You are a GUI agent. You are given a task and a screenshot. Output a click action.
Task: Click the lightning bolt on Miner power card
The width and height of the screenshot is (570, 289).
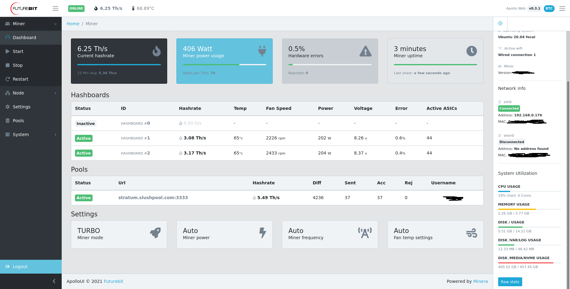pos(263,233)
